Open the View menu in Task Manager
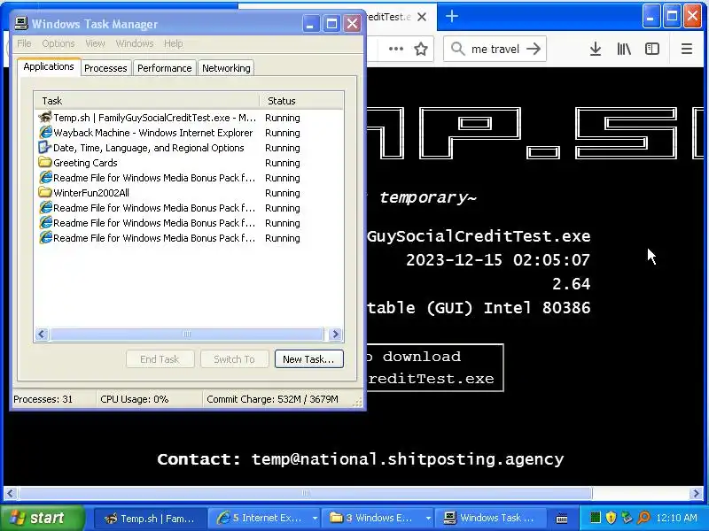 [95, 43]
